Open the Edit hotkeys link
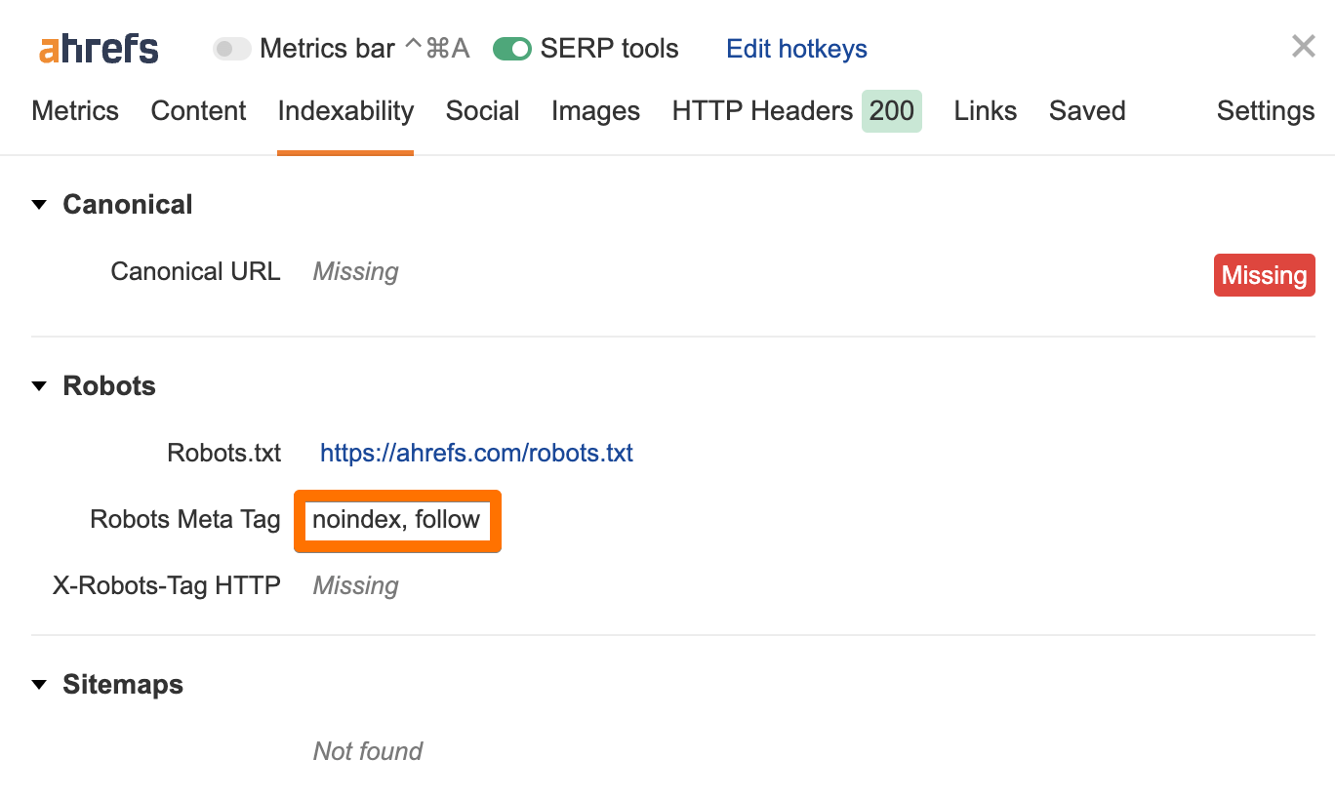 [x=796, y=48]
